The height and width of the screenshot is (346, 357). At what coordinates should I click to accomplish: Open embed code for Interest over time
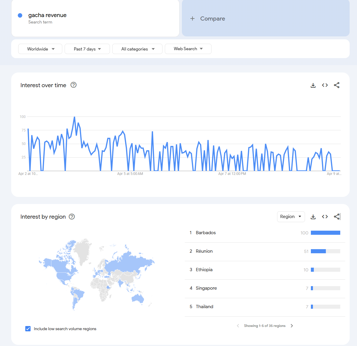(325, 85)
